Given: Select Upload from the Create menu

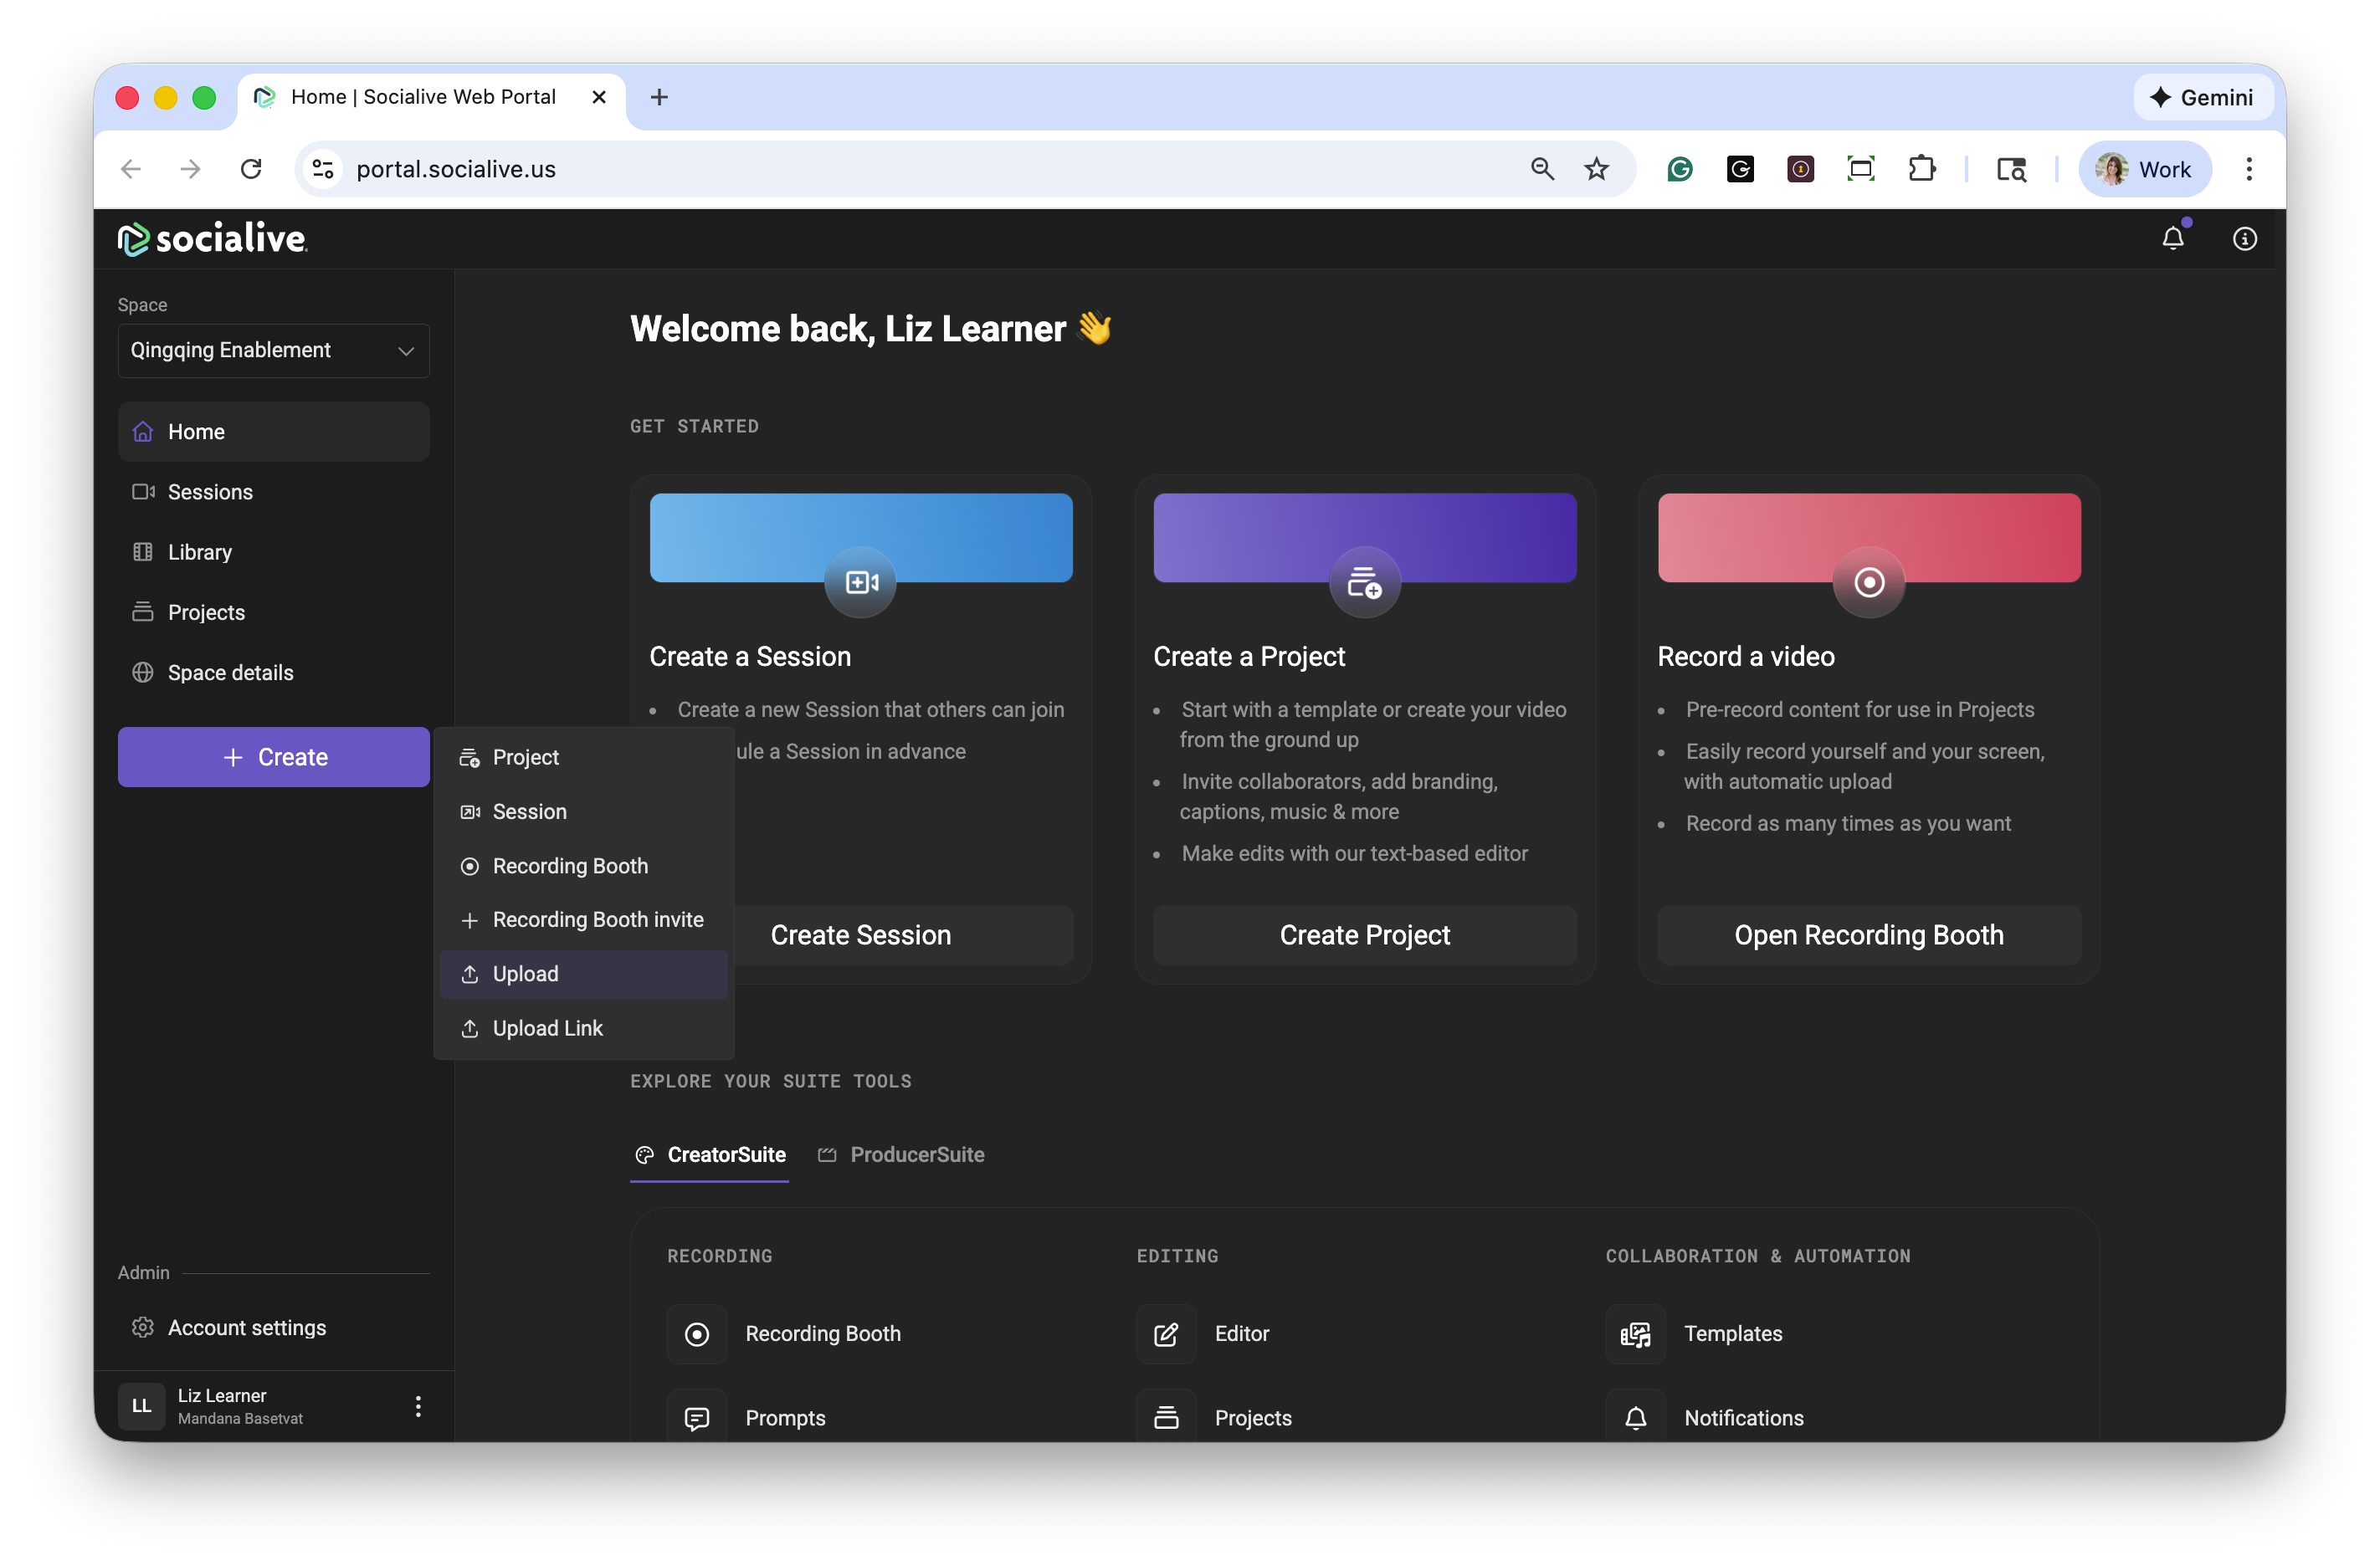Looking at the screenshot, I should coord(526,974).
